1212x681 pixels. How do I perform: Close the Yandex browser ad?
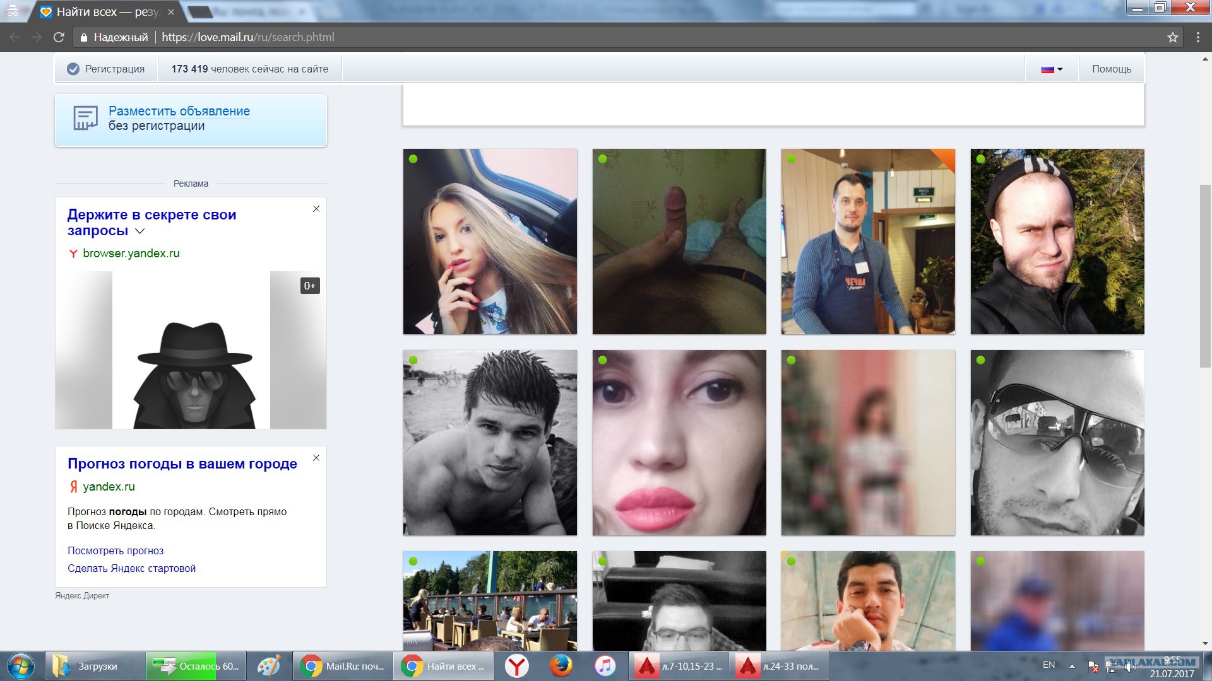tap(316, 209)
